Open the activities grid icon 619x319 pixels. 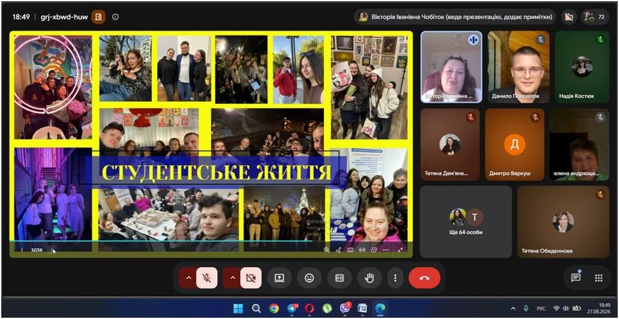coord(599,278)
